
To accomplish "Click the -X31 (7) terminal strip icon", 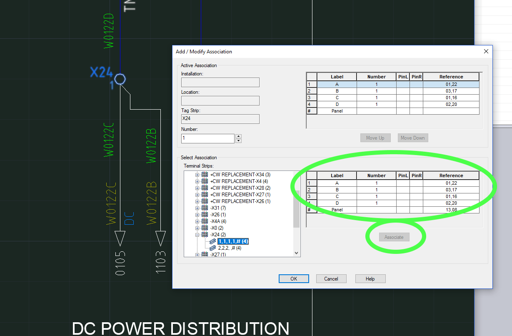I will 205,208.
